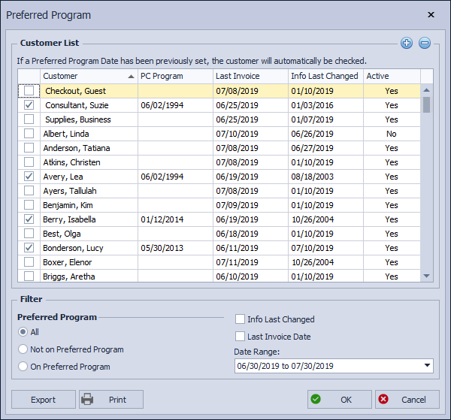This screenshot has height=420, width=451.
Task: Click the Cancel button
Action: point(407,399)
